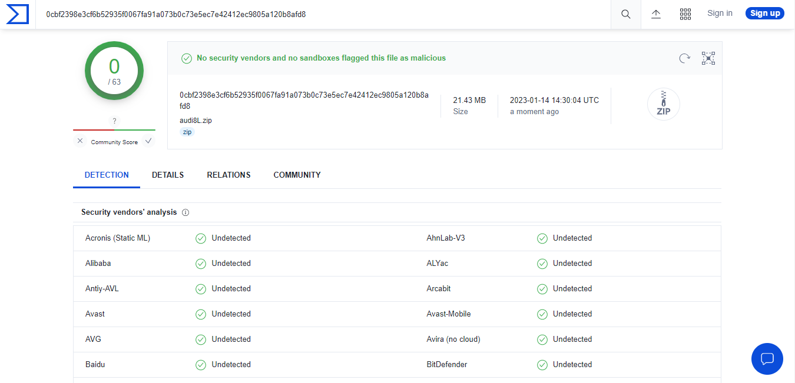
Task: Click the audi8L.zip file name
Action: [196, 120]
